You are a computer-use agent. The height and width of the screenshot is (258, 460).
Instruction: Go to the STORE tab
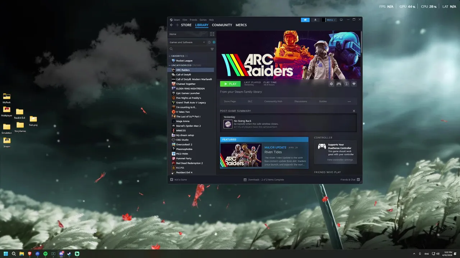tap(186, 25)
